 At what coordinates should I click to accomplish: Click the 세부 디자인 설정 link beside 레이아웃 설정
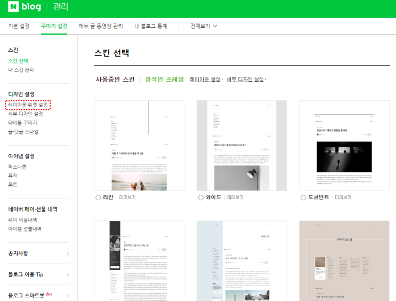click(246, 80)
